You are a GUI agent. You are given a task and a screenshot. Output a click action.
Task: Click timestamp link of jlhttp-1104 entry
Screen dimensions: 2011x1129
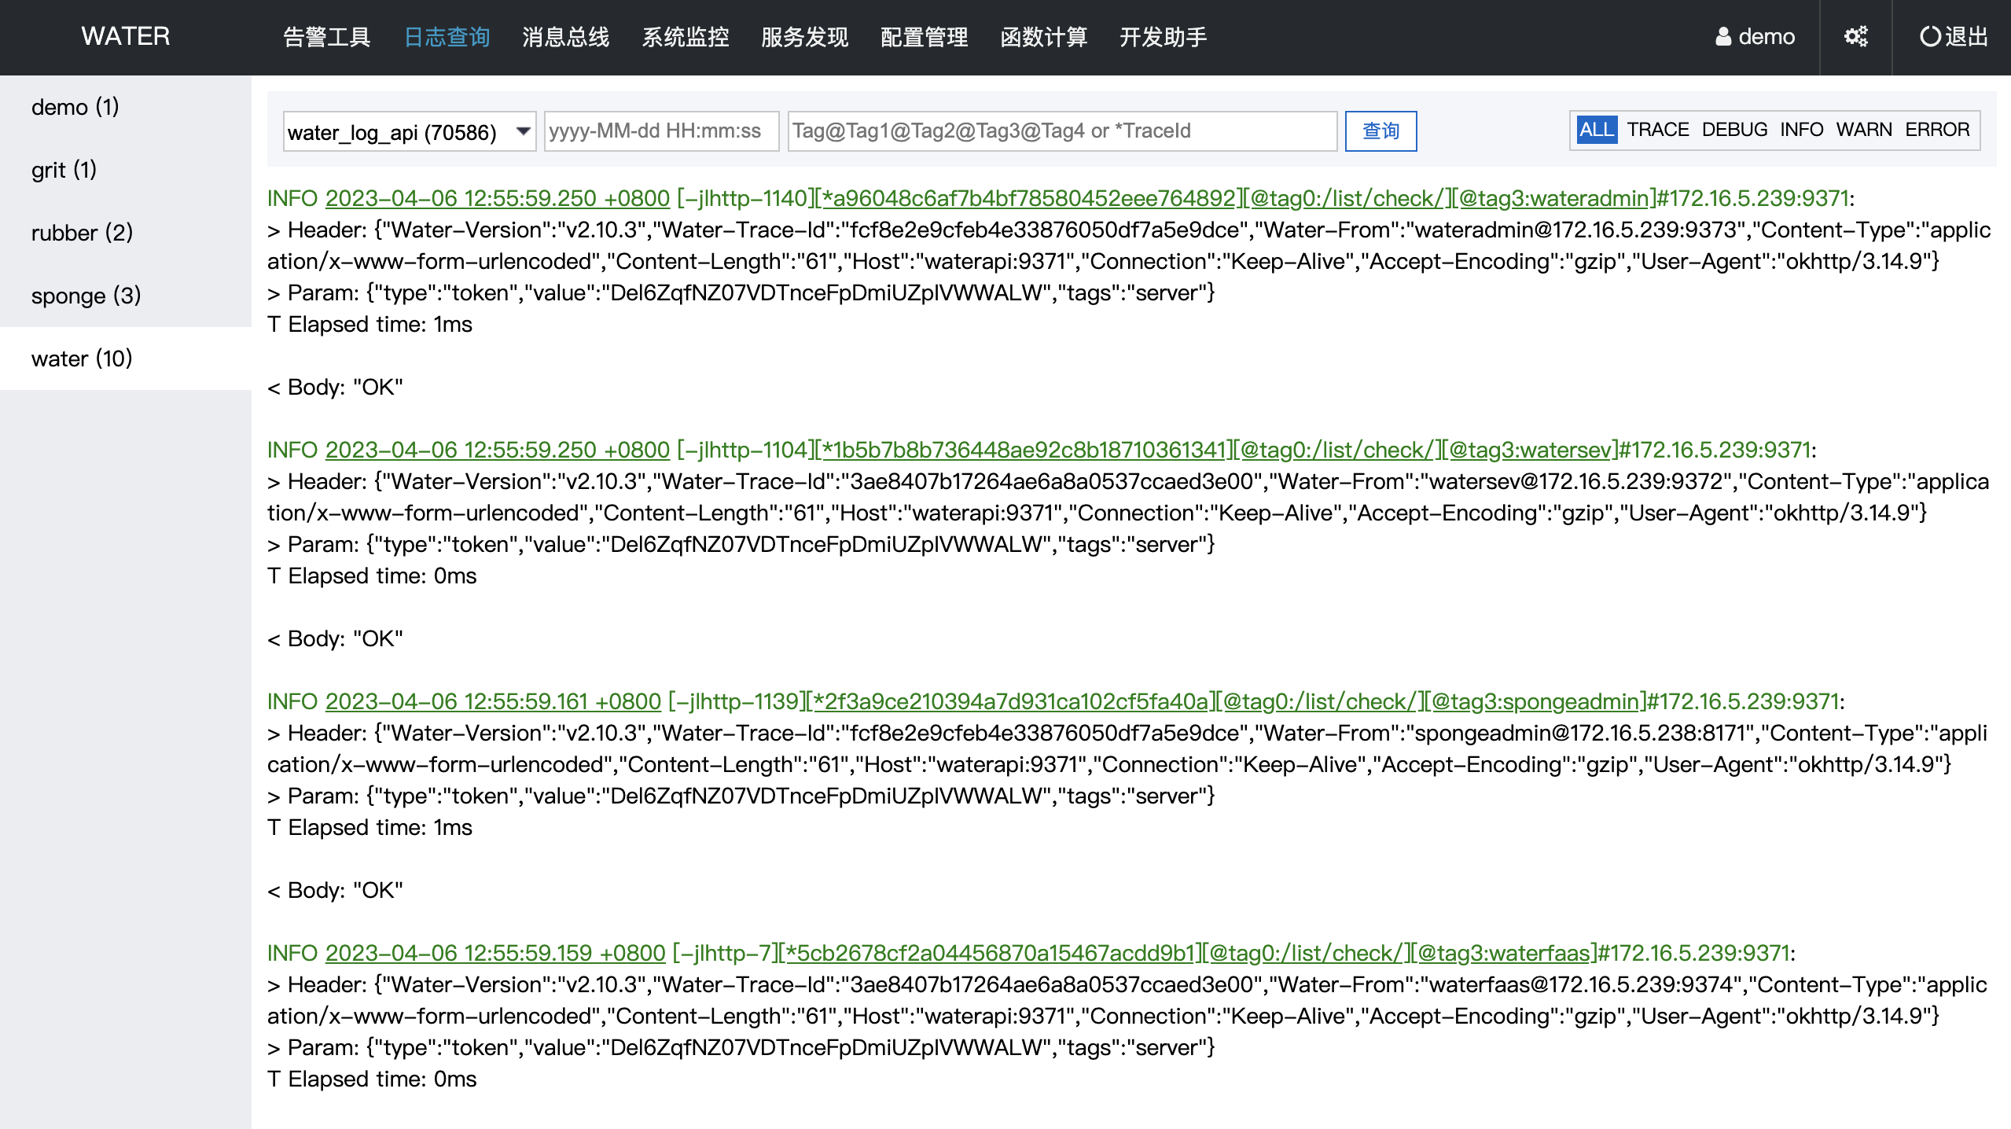pos(498,450)
